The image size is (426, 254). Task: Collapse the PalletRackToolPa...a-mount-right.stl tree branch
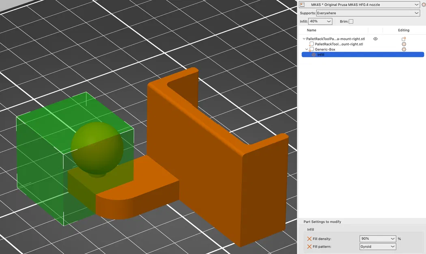click(303, 39)
